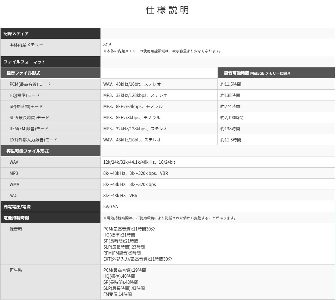The height and width of the screenshot is (300, 336).
Task: Click 約138時間 in the HQ row
Action: (230, 95)
